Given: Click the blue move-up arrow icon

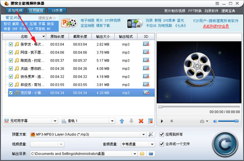Looking at the screenshot, I should coord(122,121).
